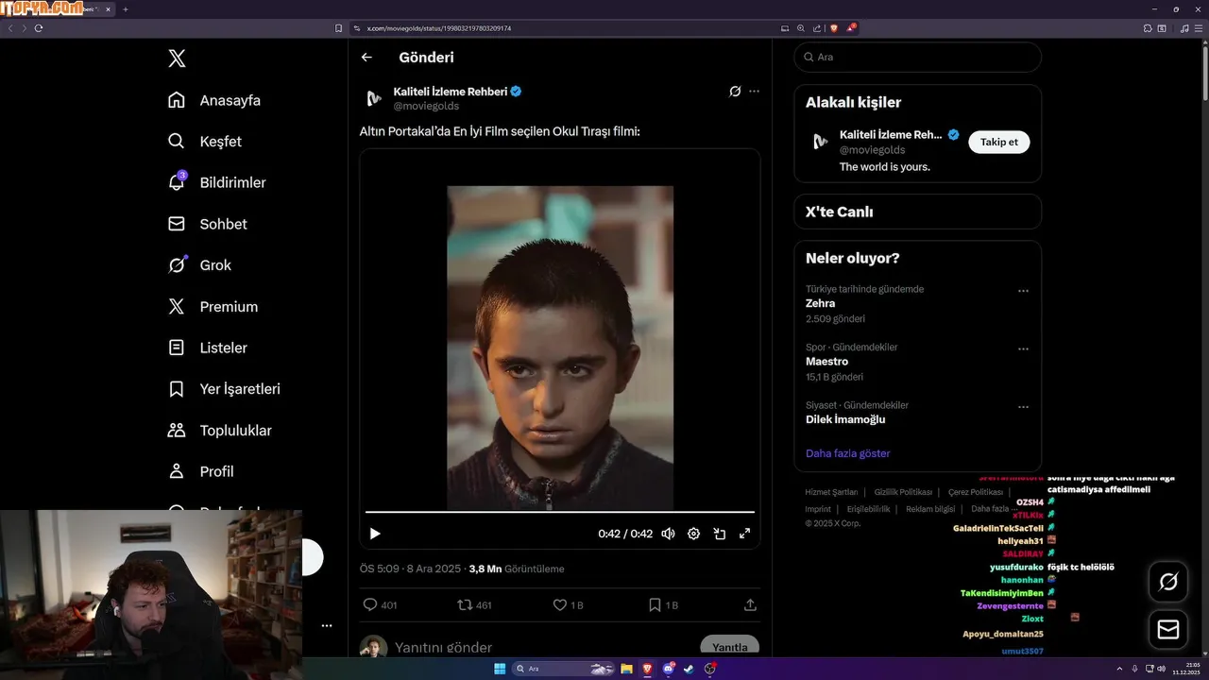The image size is (1209, 680).
Task: Open Windows Start menu
Action: coord(500,669)
